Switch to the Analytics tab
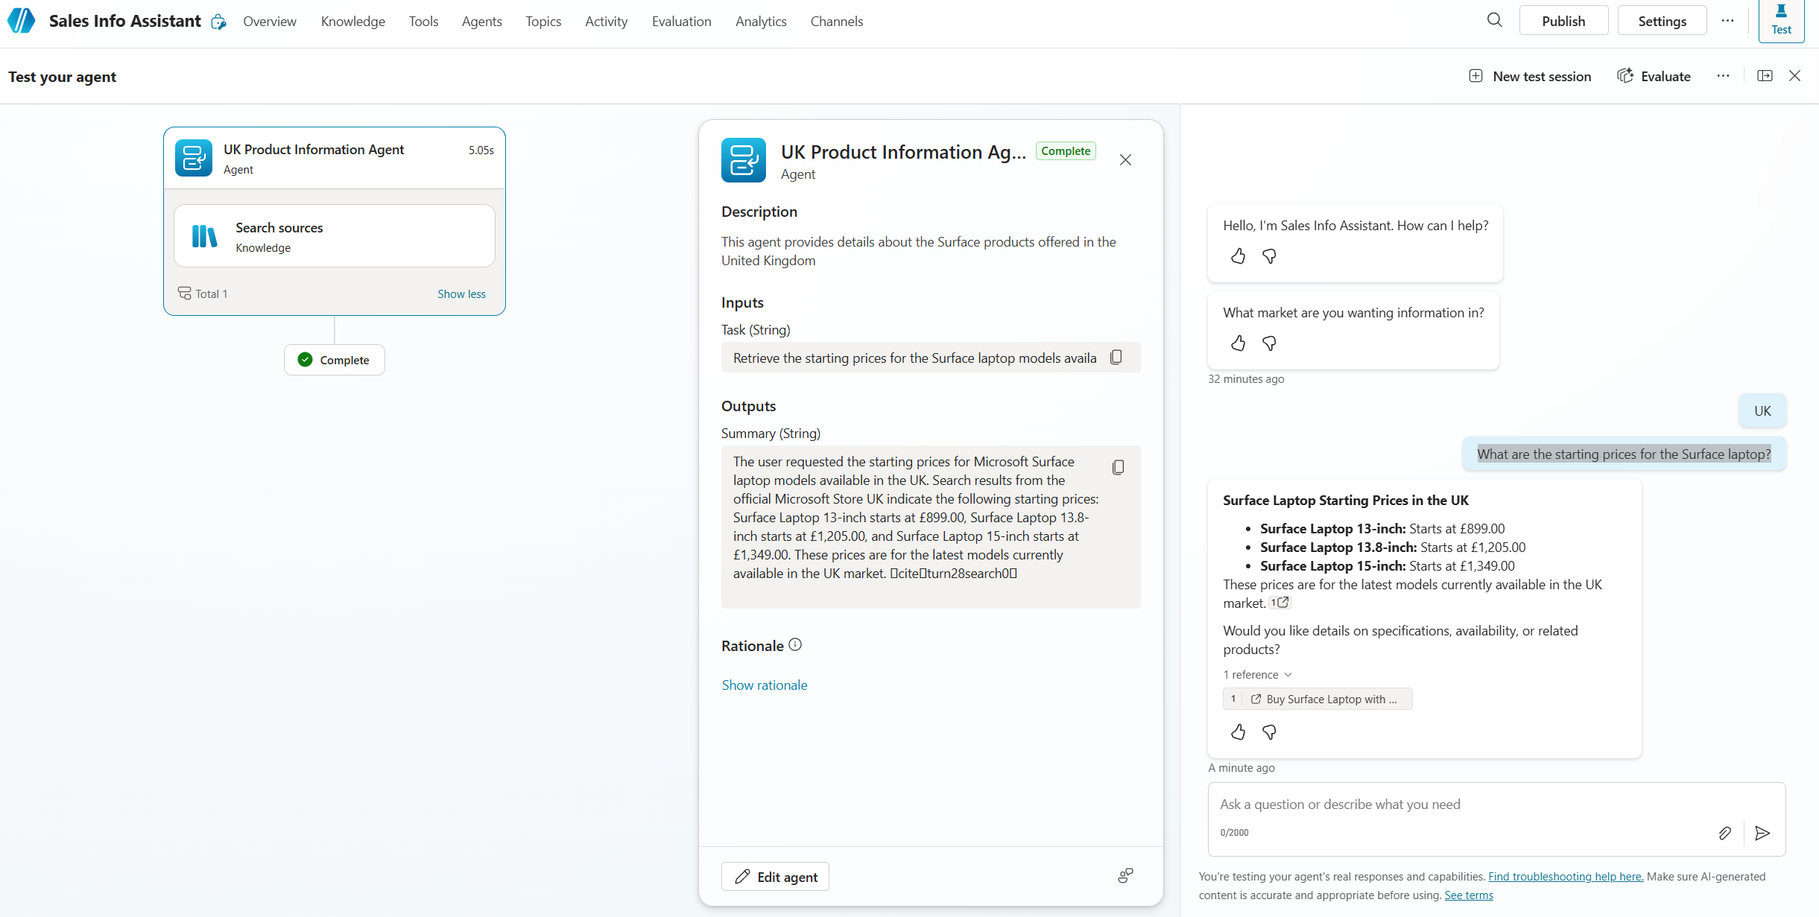 point(760,22)
